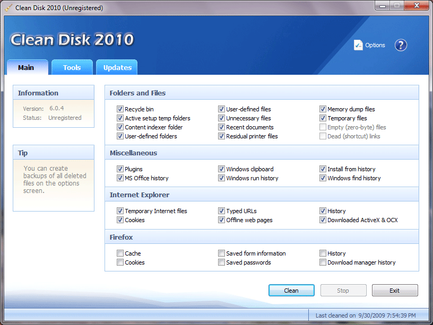Uncheck the Plugins checkbox
Viewport: 433px width, 325px height.
pos(120,169)
